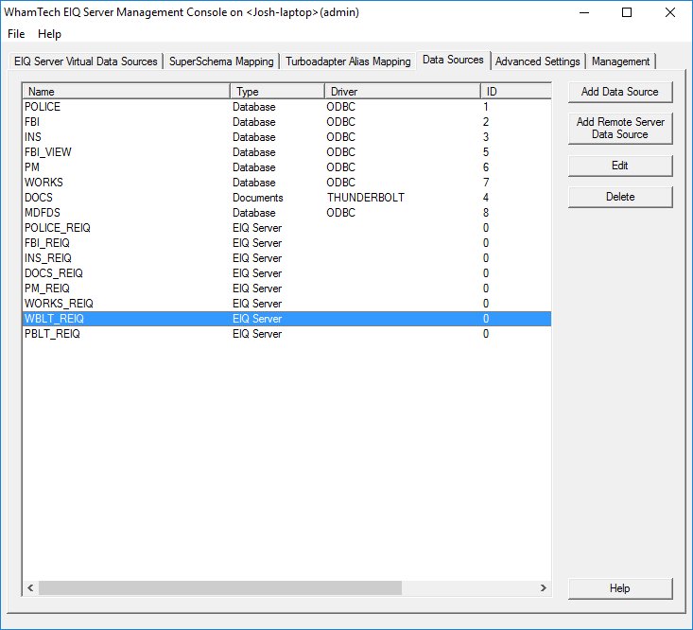The image size is (693, 630).
Task: Select the POLICE_REIQ row
Action: tap(286, 228)
